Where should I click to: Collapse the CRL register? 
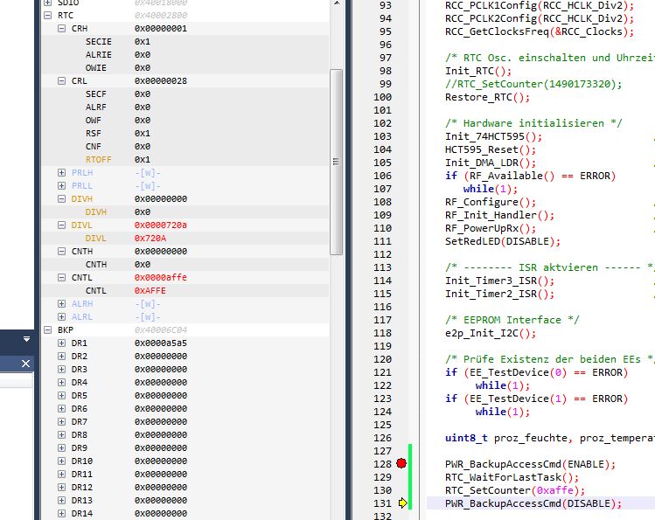61,81
